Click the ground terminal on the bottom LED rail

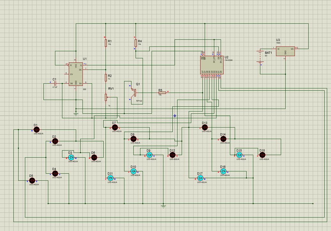163,206
